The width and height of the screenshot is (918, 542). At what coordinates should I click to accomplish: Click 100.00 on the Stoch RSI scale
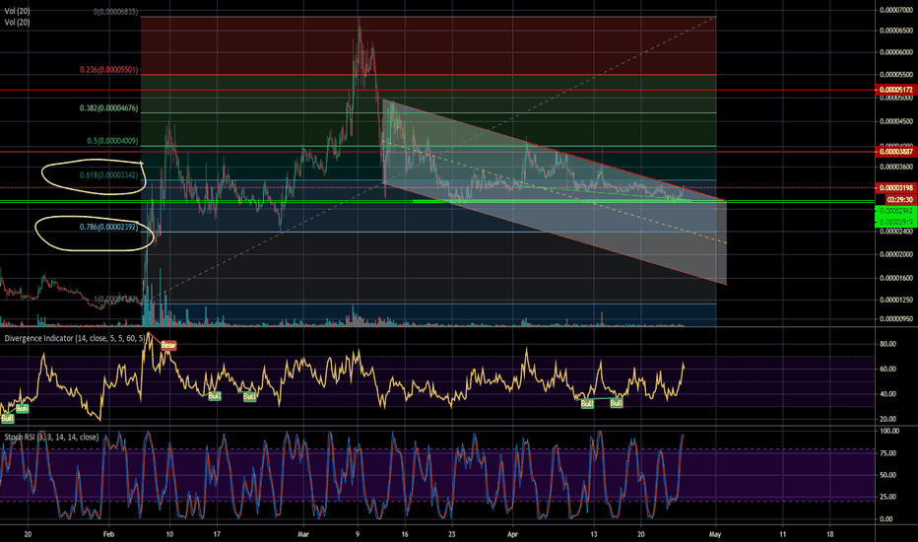click(x=889, y=432)
